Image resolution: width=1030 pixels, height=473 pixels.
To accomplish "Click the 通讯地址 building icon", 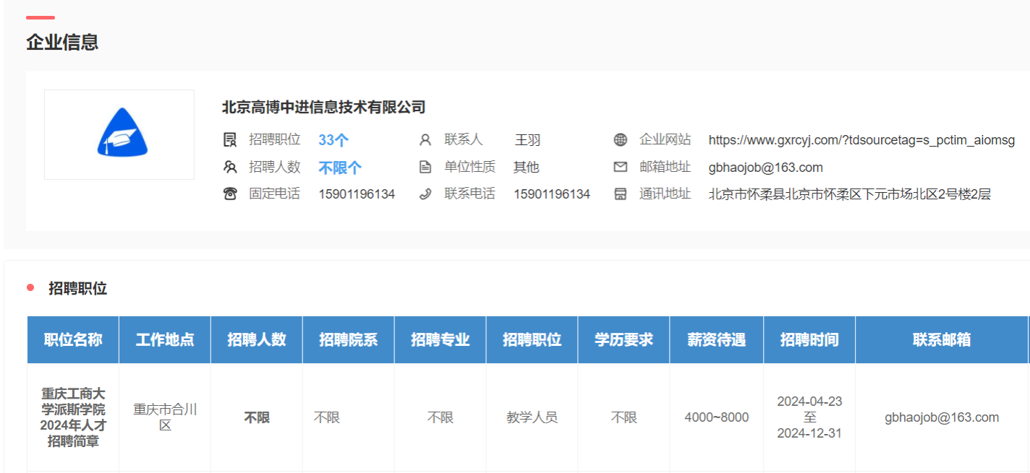I will [620, 194].
